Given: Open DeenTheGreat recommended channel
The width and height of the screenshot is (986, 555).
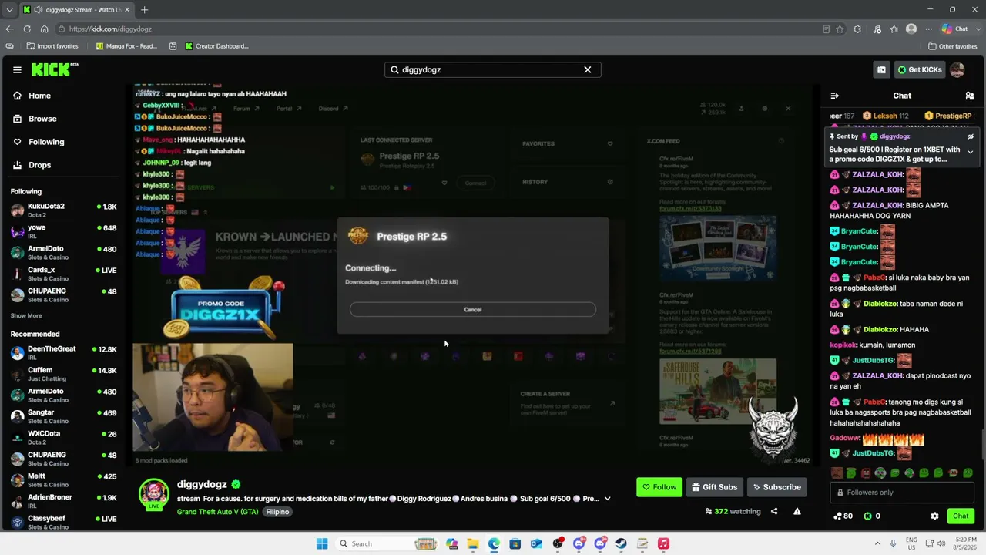Looking at the screenshot, I should coord(63,352).
